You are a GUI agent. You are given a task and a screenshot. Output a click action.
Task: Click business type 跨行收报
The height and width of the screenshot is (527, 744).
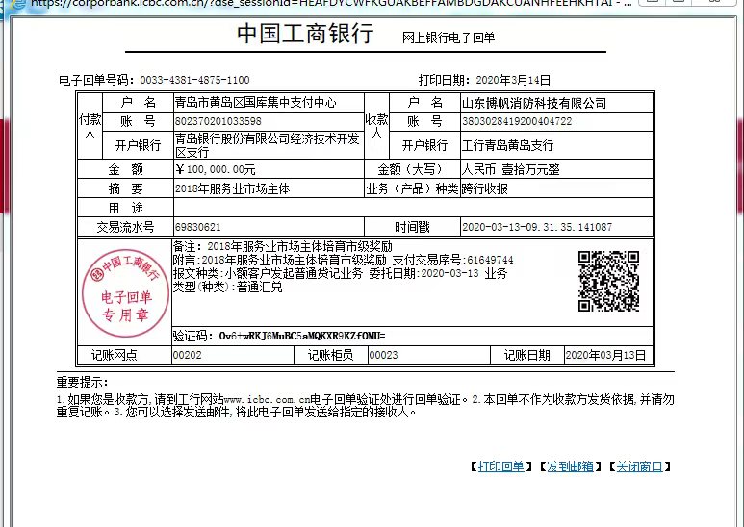484,189
